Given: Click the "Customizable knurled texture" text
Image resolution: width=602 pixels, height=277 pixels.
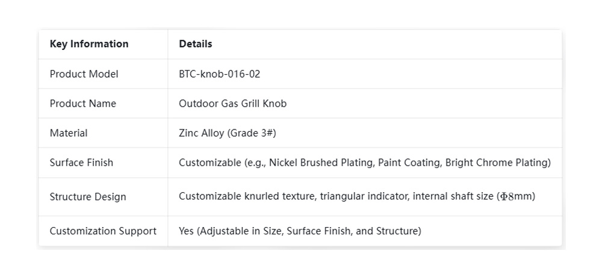Looking at the screenshot, I should pos(247,196).
